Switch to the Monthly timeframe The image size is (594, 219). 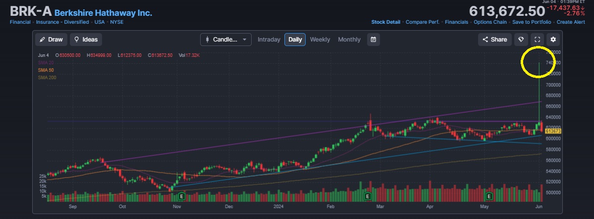click(x=349, y=40)
